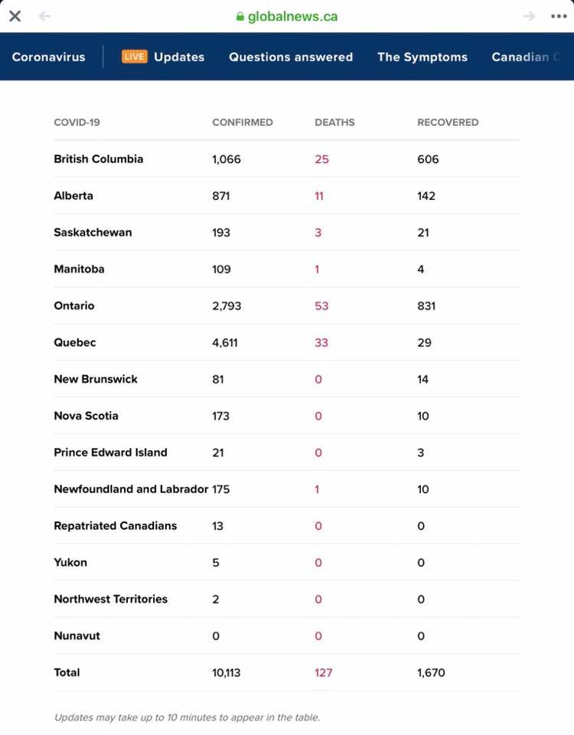Screen dimensions: 574x735
Task: Click the Total deaths value 127
Action: (x=324, y=673)
